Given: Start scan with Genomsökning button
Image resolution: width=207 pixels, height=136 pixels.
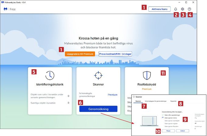Looking at the screenshot, I should tap(98, 109).
